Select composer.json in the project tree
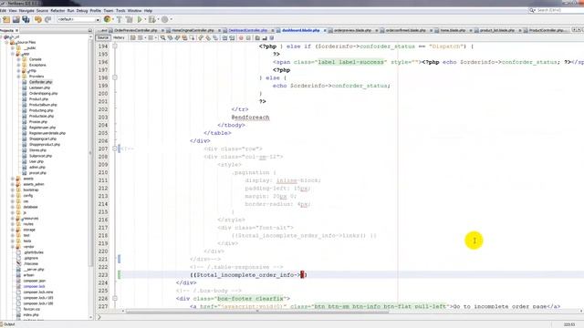The height and width of the screenshot is (328, 584). point(35,282)
